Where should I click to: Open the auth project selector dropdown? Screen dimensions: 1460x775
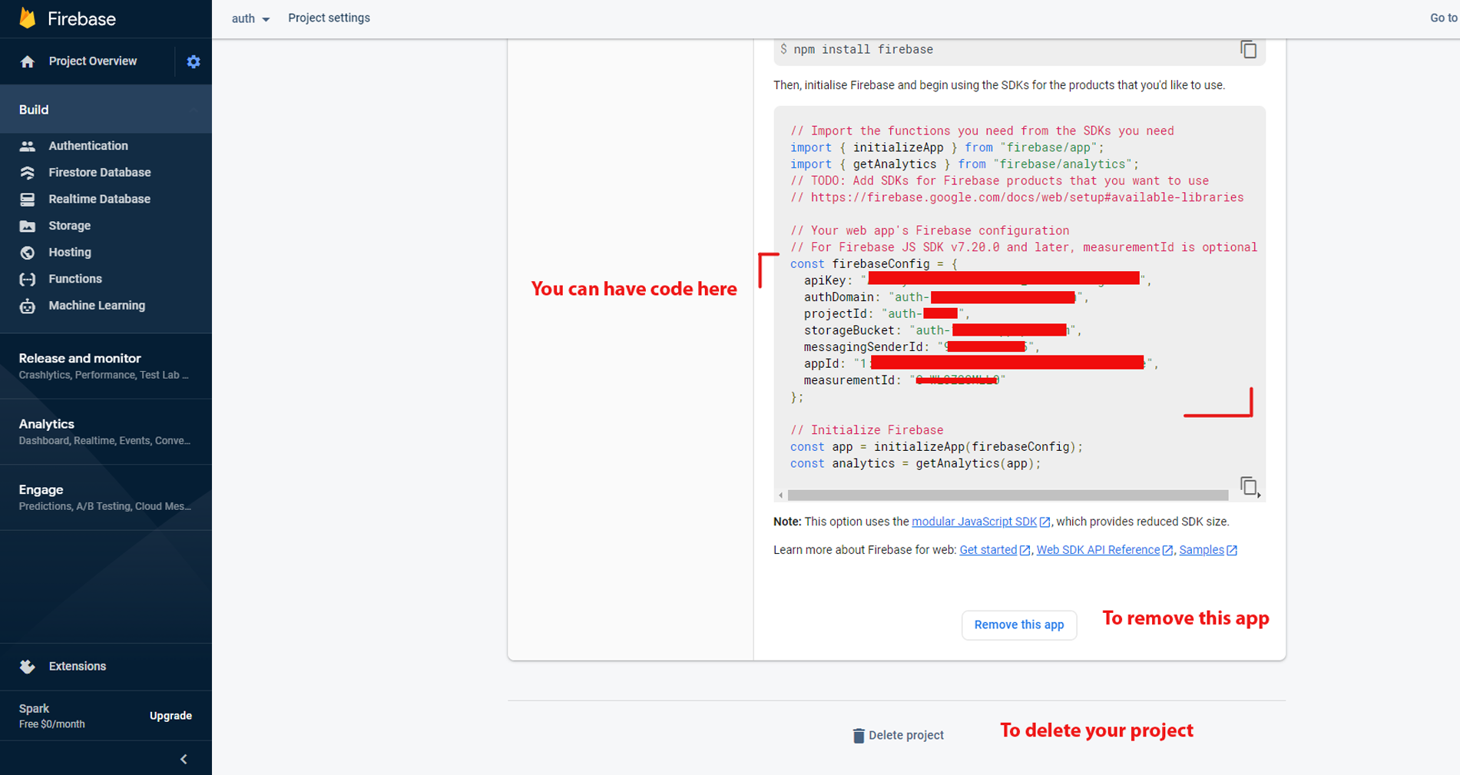point(250,18)
